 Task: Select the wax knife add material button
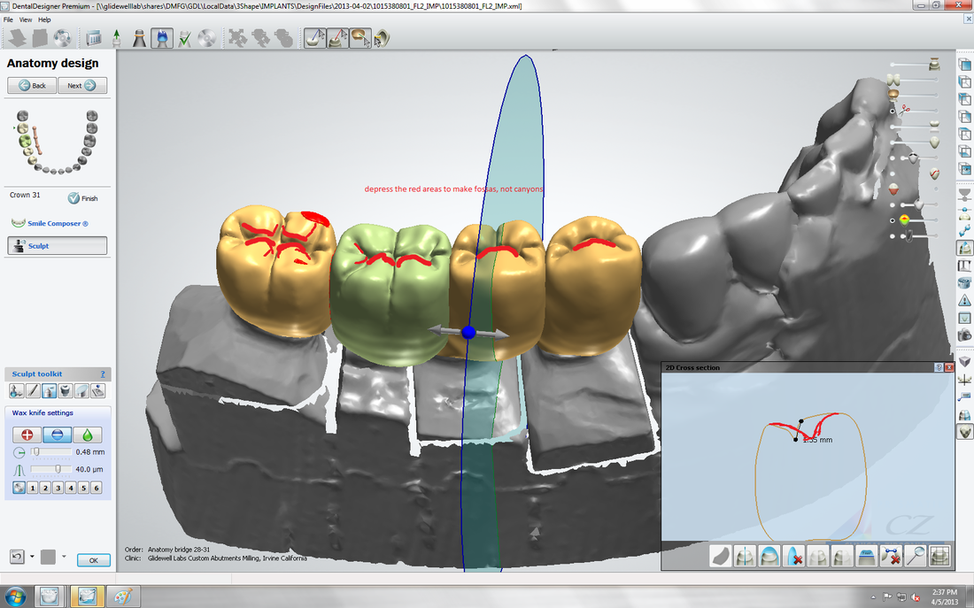pos(27,435)
